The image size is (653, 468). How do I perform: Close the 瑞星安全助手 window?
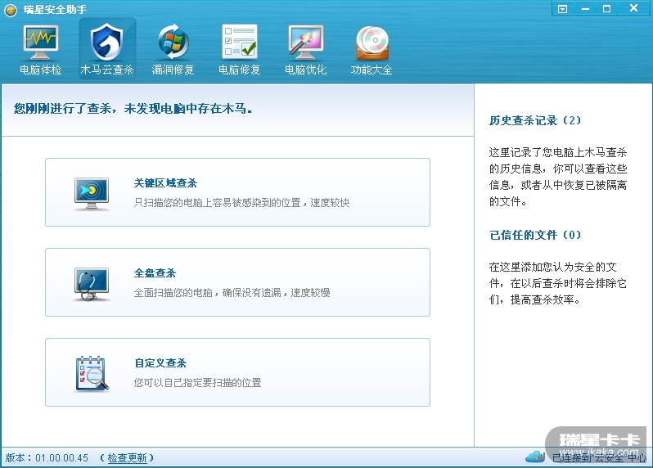pyautogui.click(x=634, y=8)
